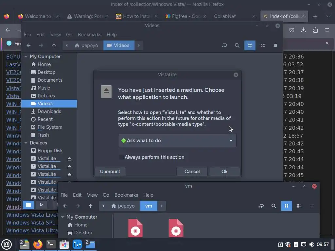The width and height of the screenshot is (335, 251).
Task: Eject the first VistaLite device
Action: (x=69, y=159)
